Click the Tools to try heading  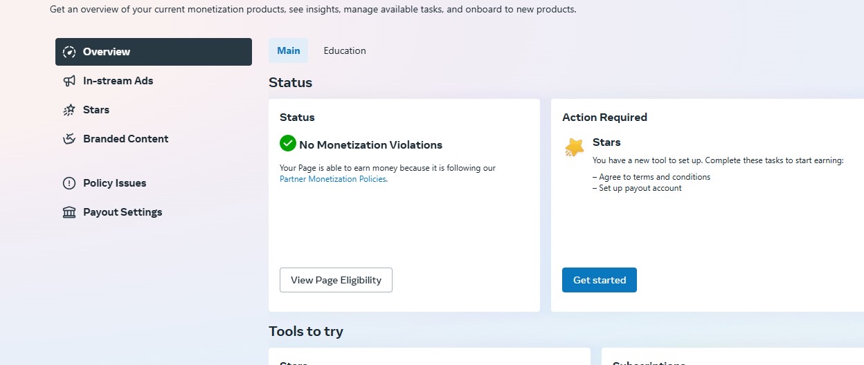[306, 331]
